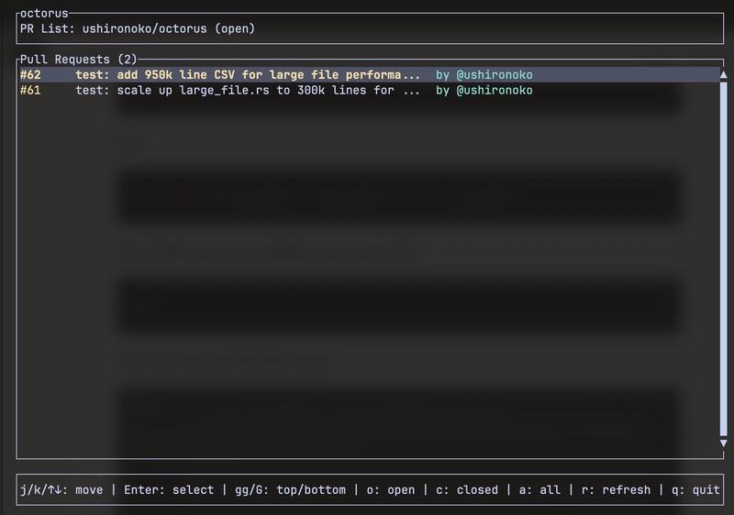Click the 'q: quit' hint in footer
Image resolution: width=734 pixels, height=515 pixels.
[x=695, y=489]
